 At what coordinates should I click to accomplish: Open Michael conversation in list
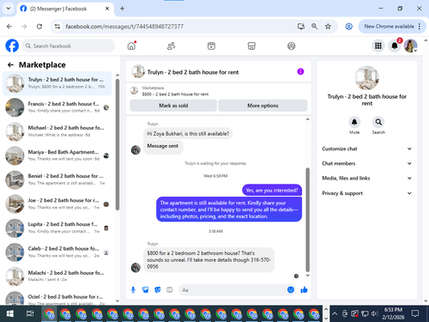(x=57, y=131)
